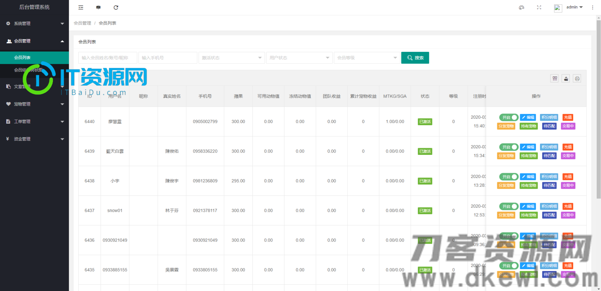Click 充值 for member 藍天白雲

tap(568, 147)
